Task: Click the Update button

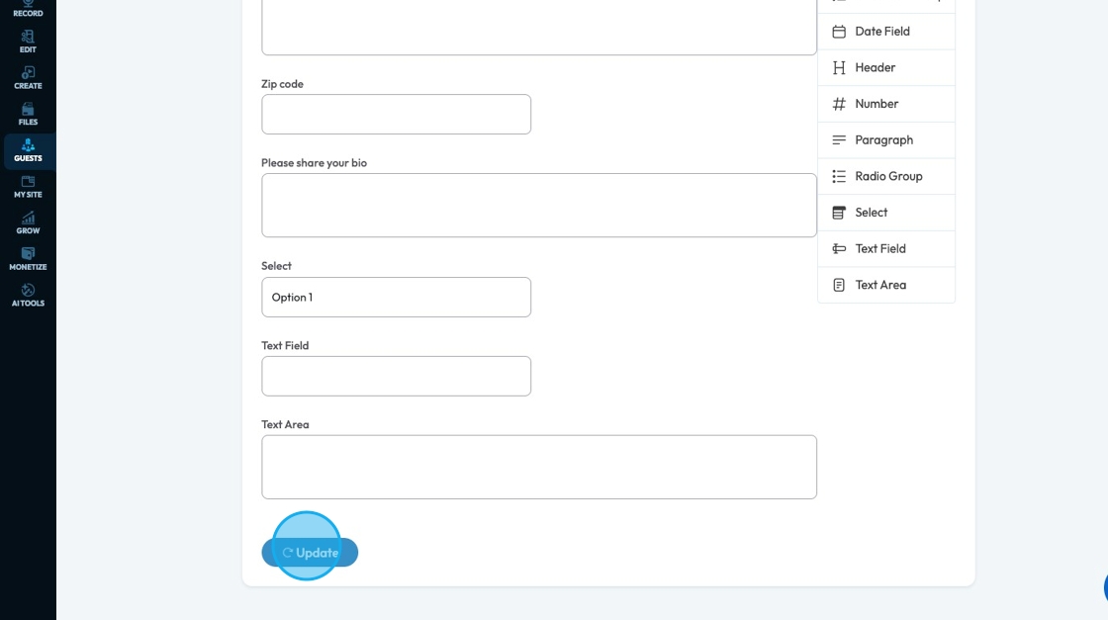Action: click(x=310, y=552)
